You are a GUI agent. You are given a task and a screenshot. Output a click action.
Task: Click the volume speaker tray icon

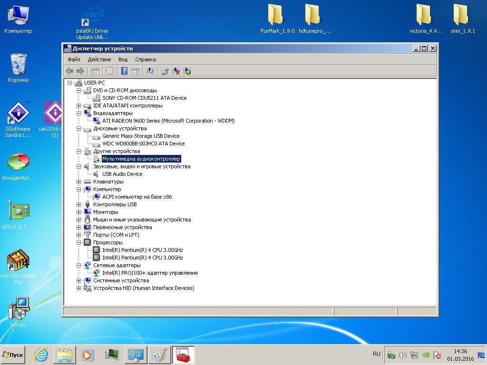(x=402, y=355)
